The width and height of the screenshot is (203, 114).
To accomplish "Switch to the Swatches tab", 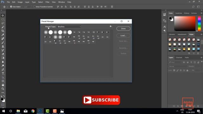I will coord(179,13).
